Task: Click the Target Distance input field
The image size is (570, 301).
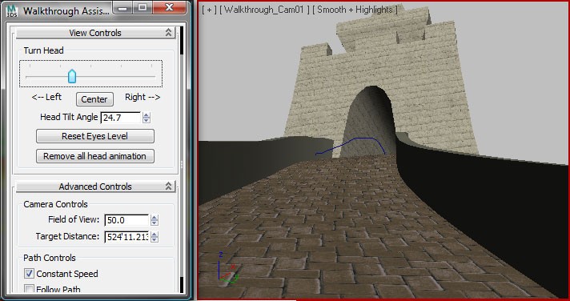Action: pyautogui.click(x=126, y=237)
